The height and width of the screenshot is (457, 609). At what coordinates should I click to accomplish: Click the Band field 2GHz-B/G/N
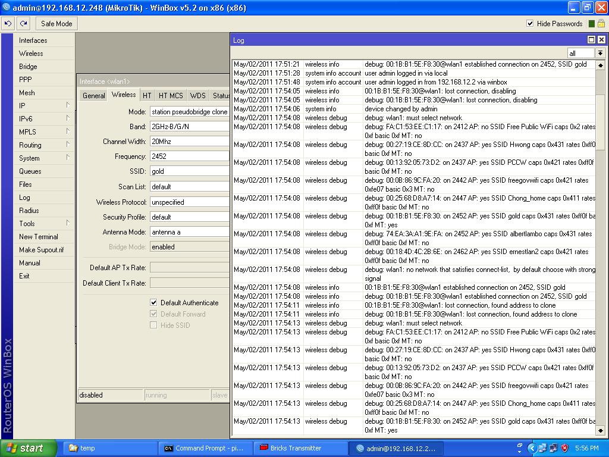tap(190, 127)
